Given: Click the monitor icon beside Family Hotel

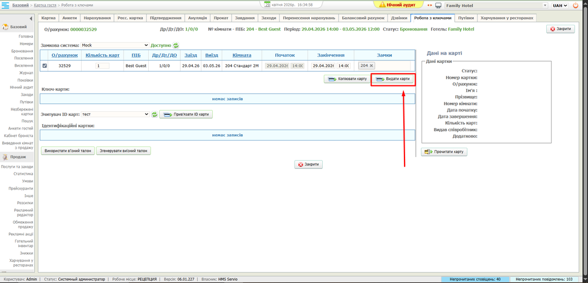Looking at the screenshot, I should coord(438,5).
